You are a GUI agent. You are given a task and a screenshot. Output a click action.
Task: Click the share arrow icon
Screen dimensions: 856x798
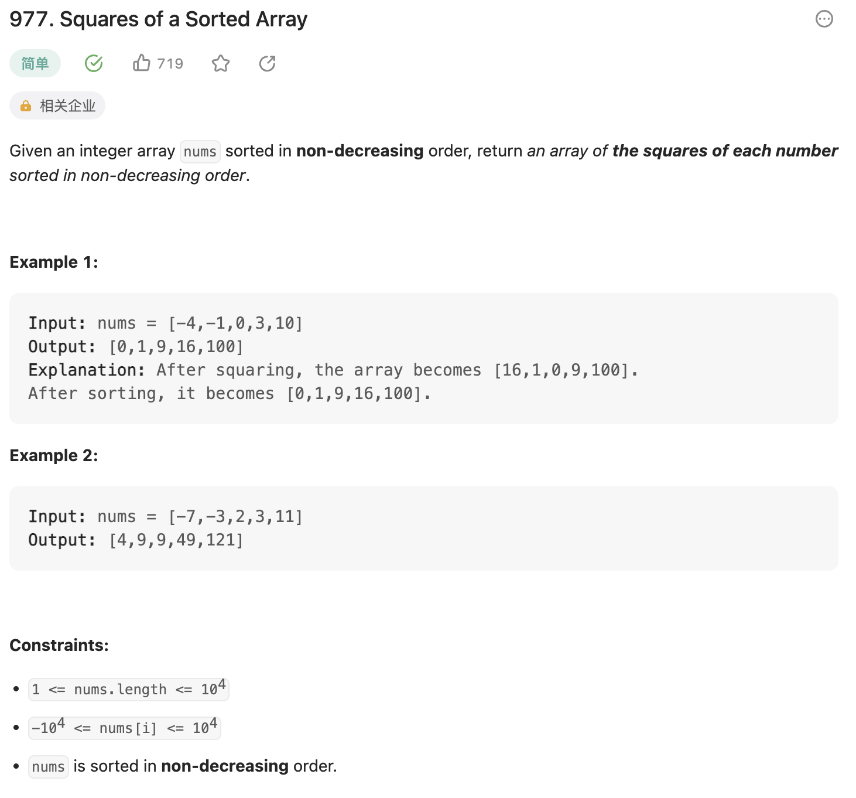pos(267,63)
